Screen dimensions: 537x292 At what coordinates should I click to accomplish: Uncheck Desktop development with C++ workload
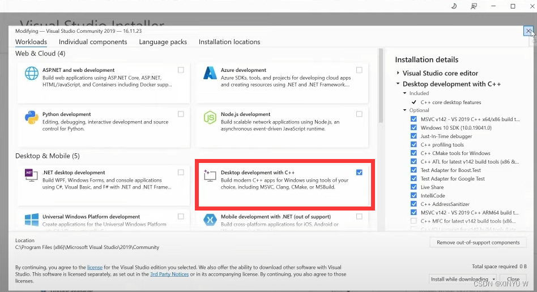(359, 172)
